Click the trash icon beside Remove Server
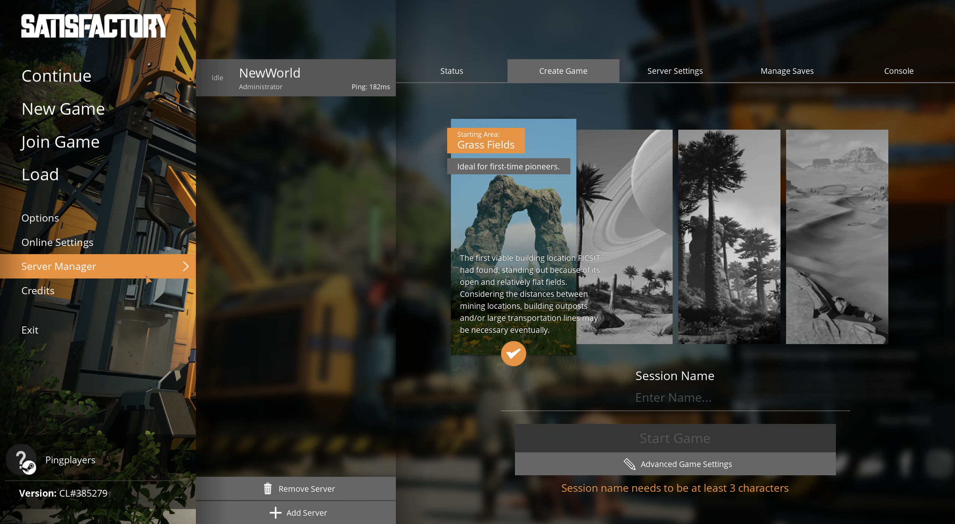The image size is (955, 524). coord(267,488)
